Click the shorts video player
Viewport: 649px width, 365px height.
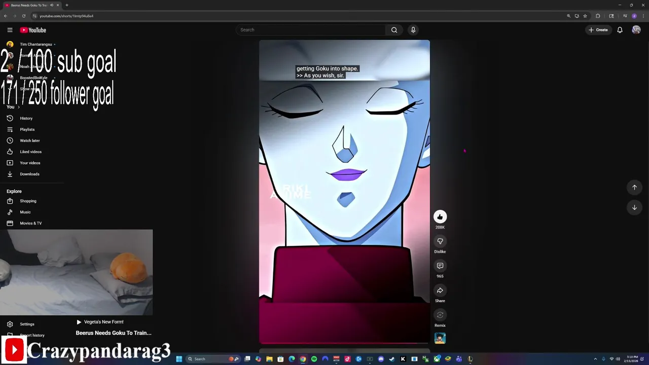point(344,192)
